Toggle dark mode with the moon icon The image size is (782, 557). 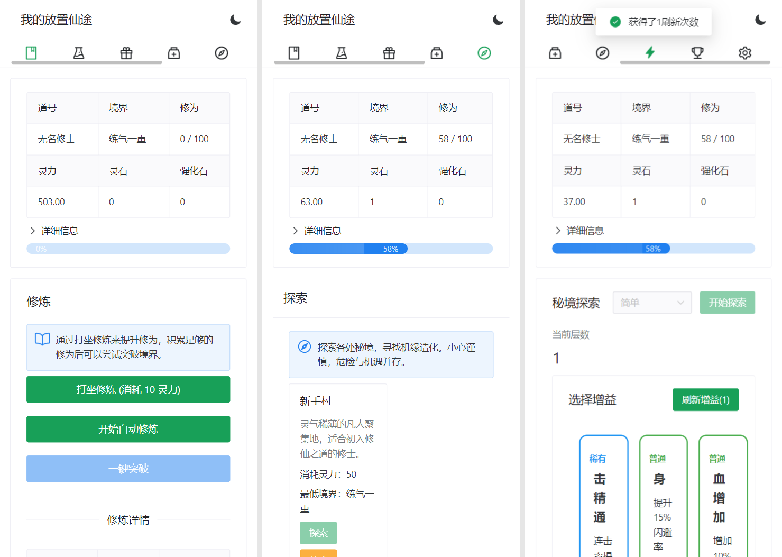[x=234, y=20]
